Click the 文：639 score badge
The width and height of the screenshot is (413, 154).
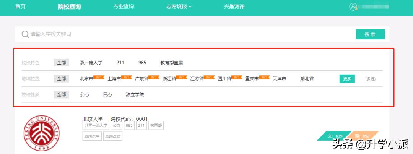point(335,136)
